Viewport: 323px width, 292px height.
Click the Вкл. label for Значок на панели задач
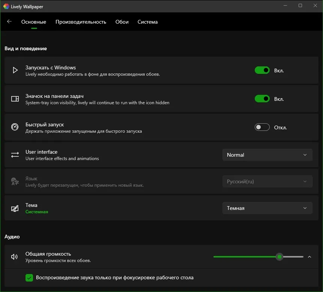coord(279,99)
